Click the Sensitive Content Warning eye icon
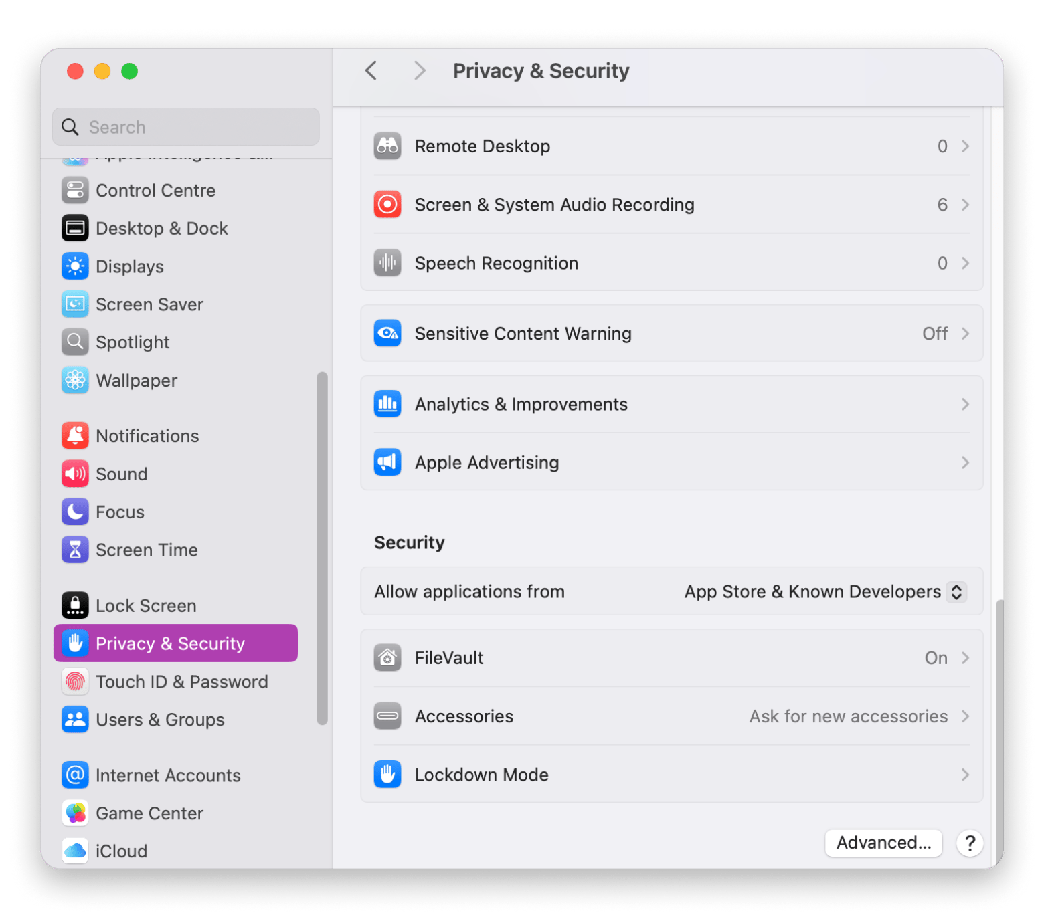The height and width of the screenshot is (923, 1044). coord(387,333)
